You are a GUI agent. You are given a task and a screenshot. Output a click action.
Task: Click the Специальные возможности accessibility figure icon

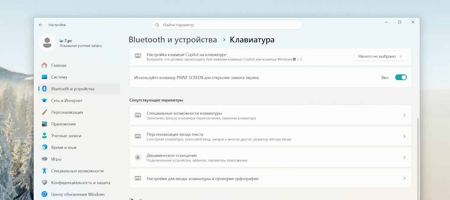click(x=44, y=171)
